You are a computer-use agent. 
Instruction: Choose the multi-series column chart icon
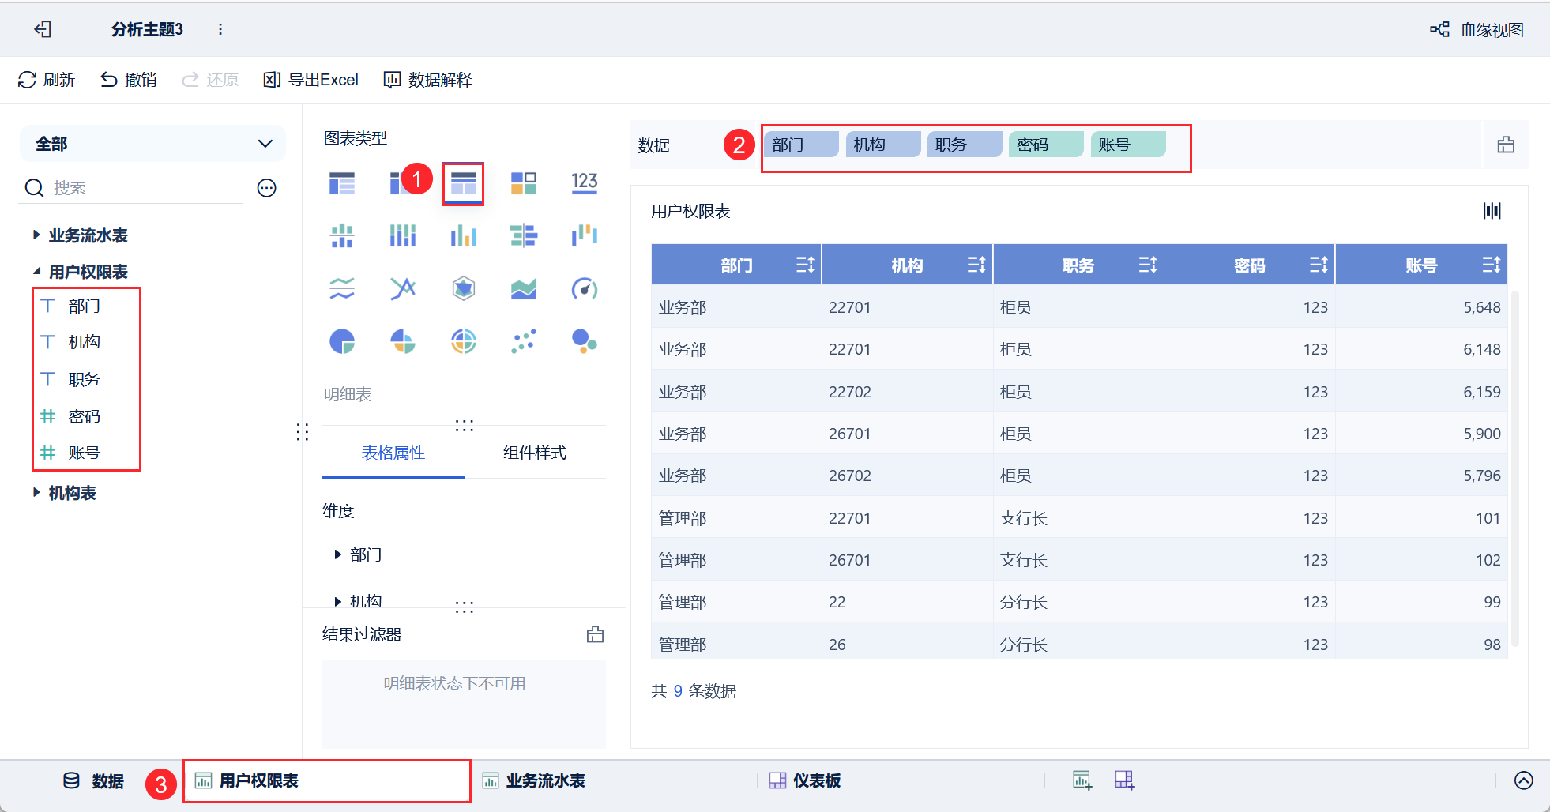(x=464, y=235)
